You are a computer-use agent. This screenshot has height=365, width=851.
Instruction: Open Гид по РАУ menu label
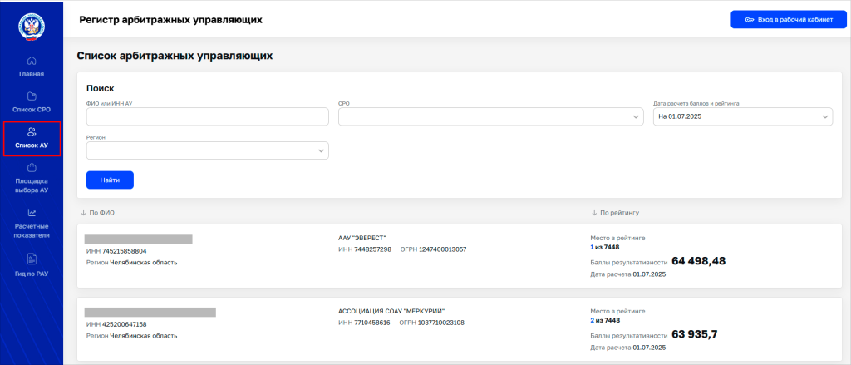[x=32, y=274]
